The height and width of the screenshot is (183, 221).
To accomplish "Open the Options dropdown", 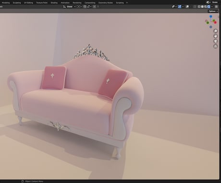I will pyautogui.click(x=213, y=11).
